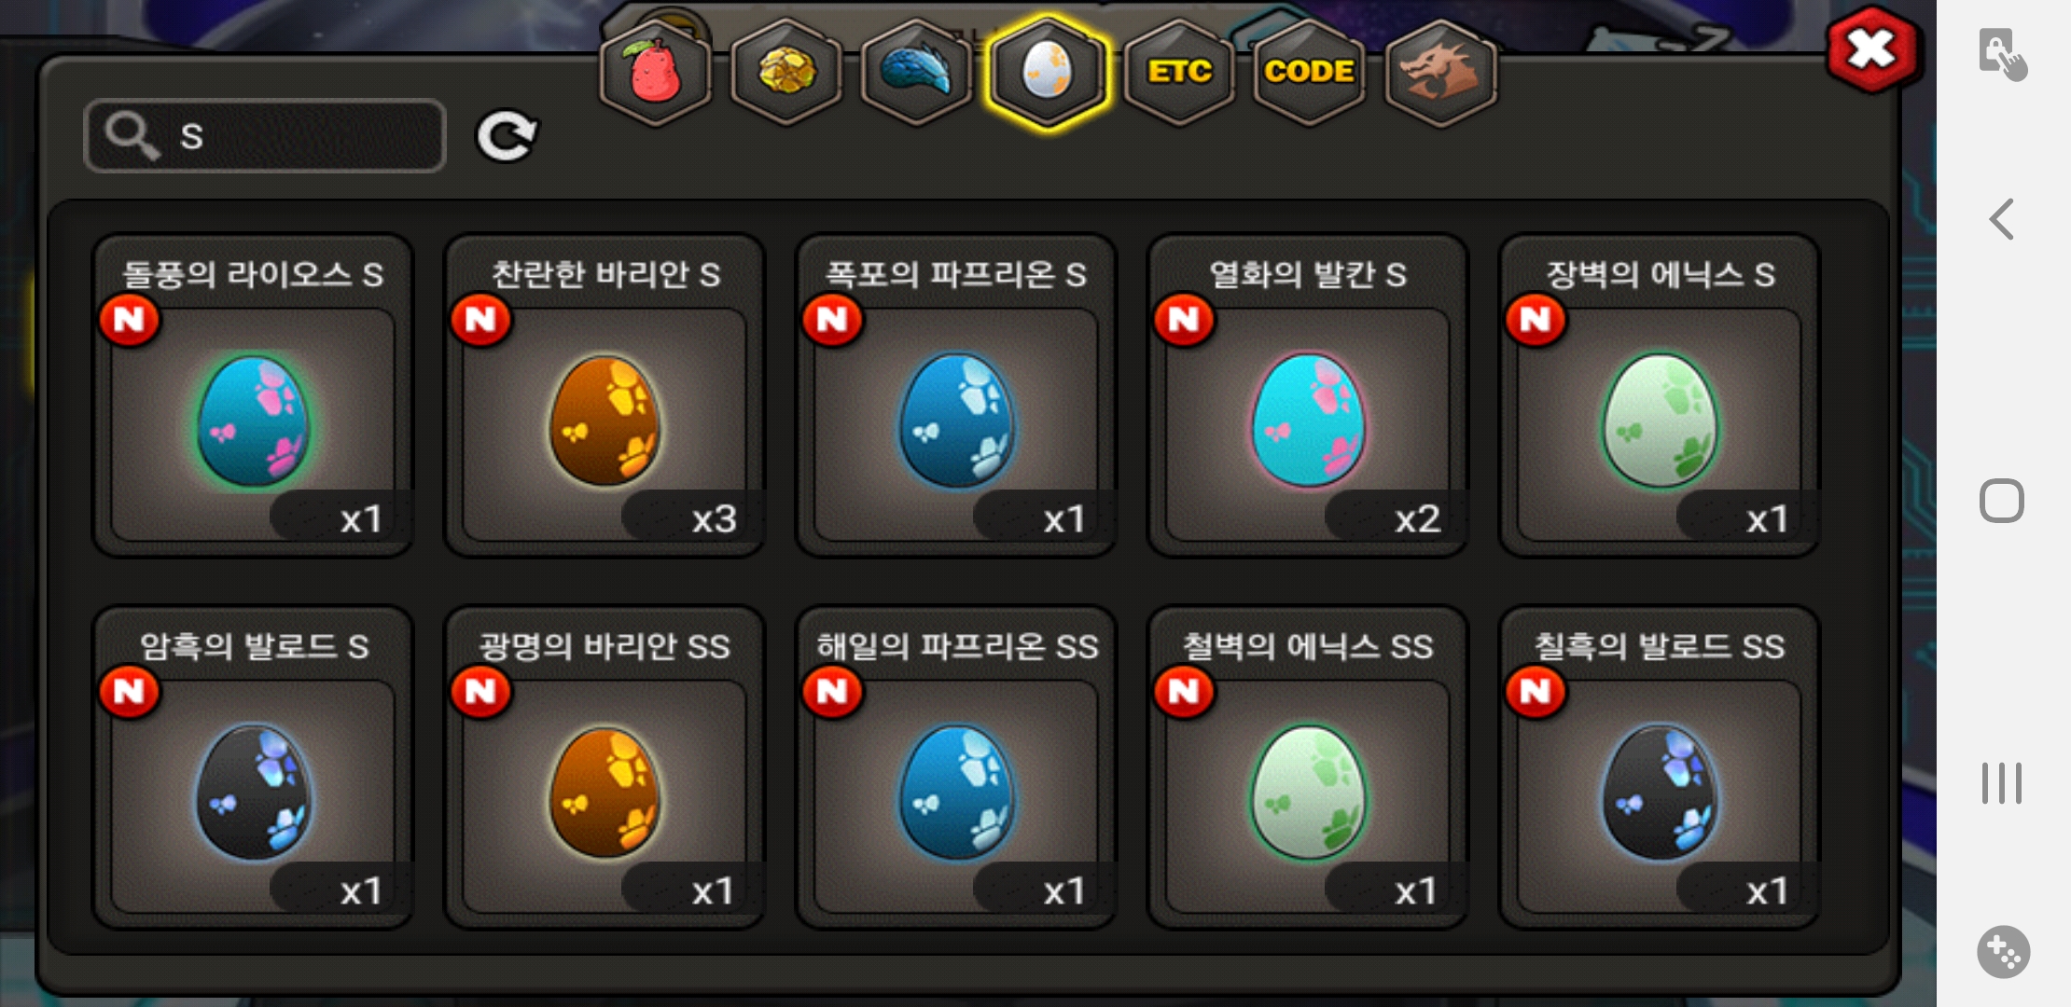Open the ETC category tab

(1179, 73)
